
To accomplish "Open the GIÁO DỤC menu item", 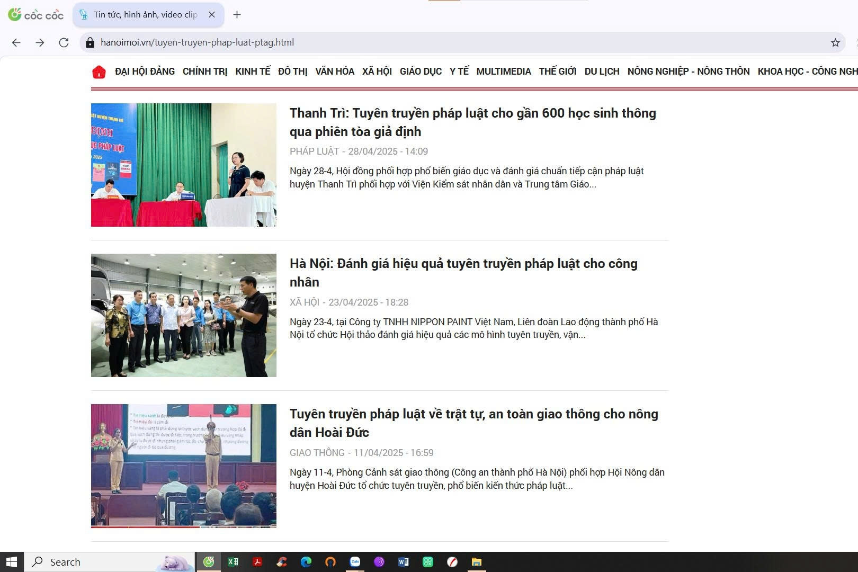I will pyautogui.click(x=421, y=71).
